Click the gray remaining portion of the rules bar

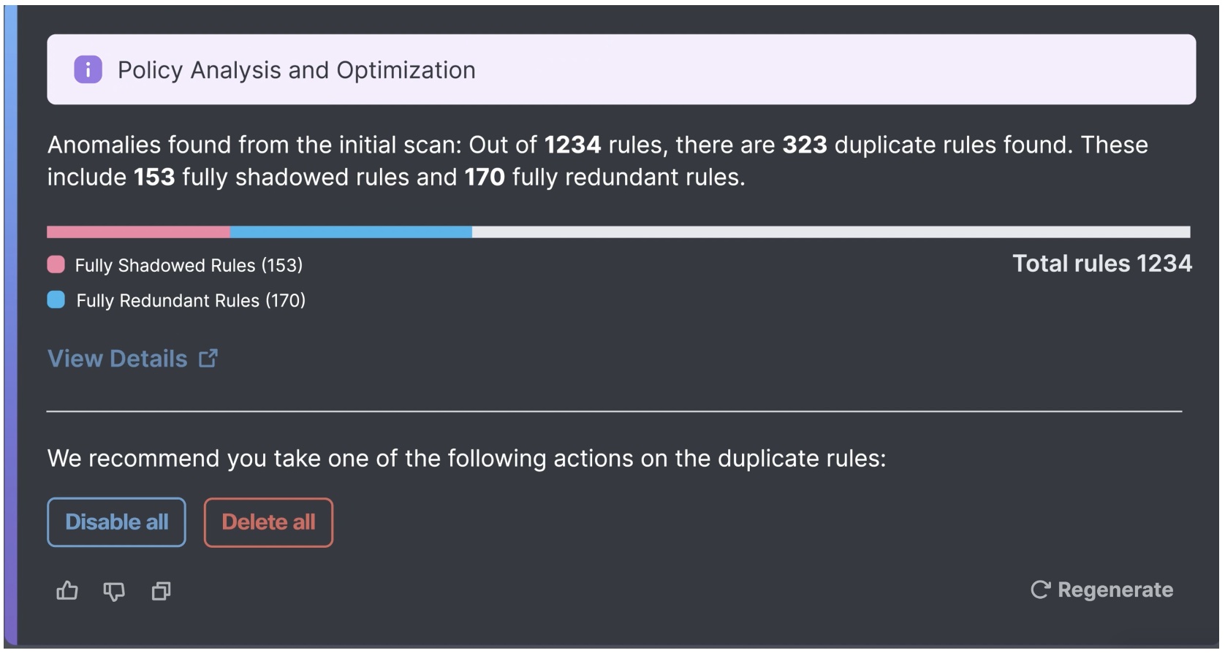pos(830,232)
